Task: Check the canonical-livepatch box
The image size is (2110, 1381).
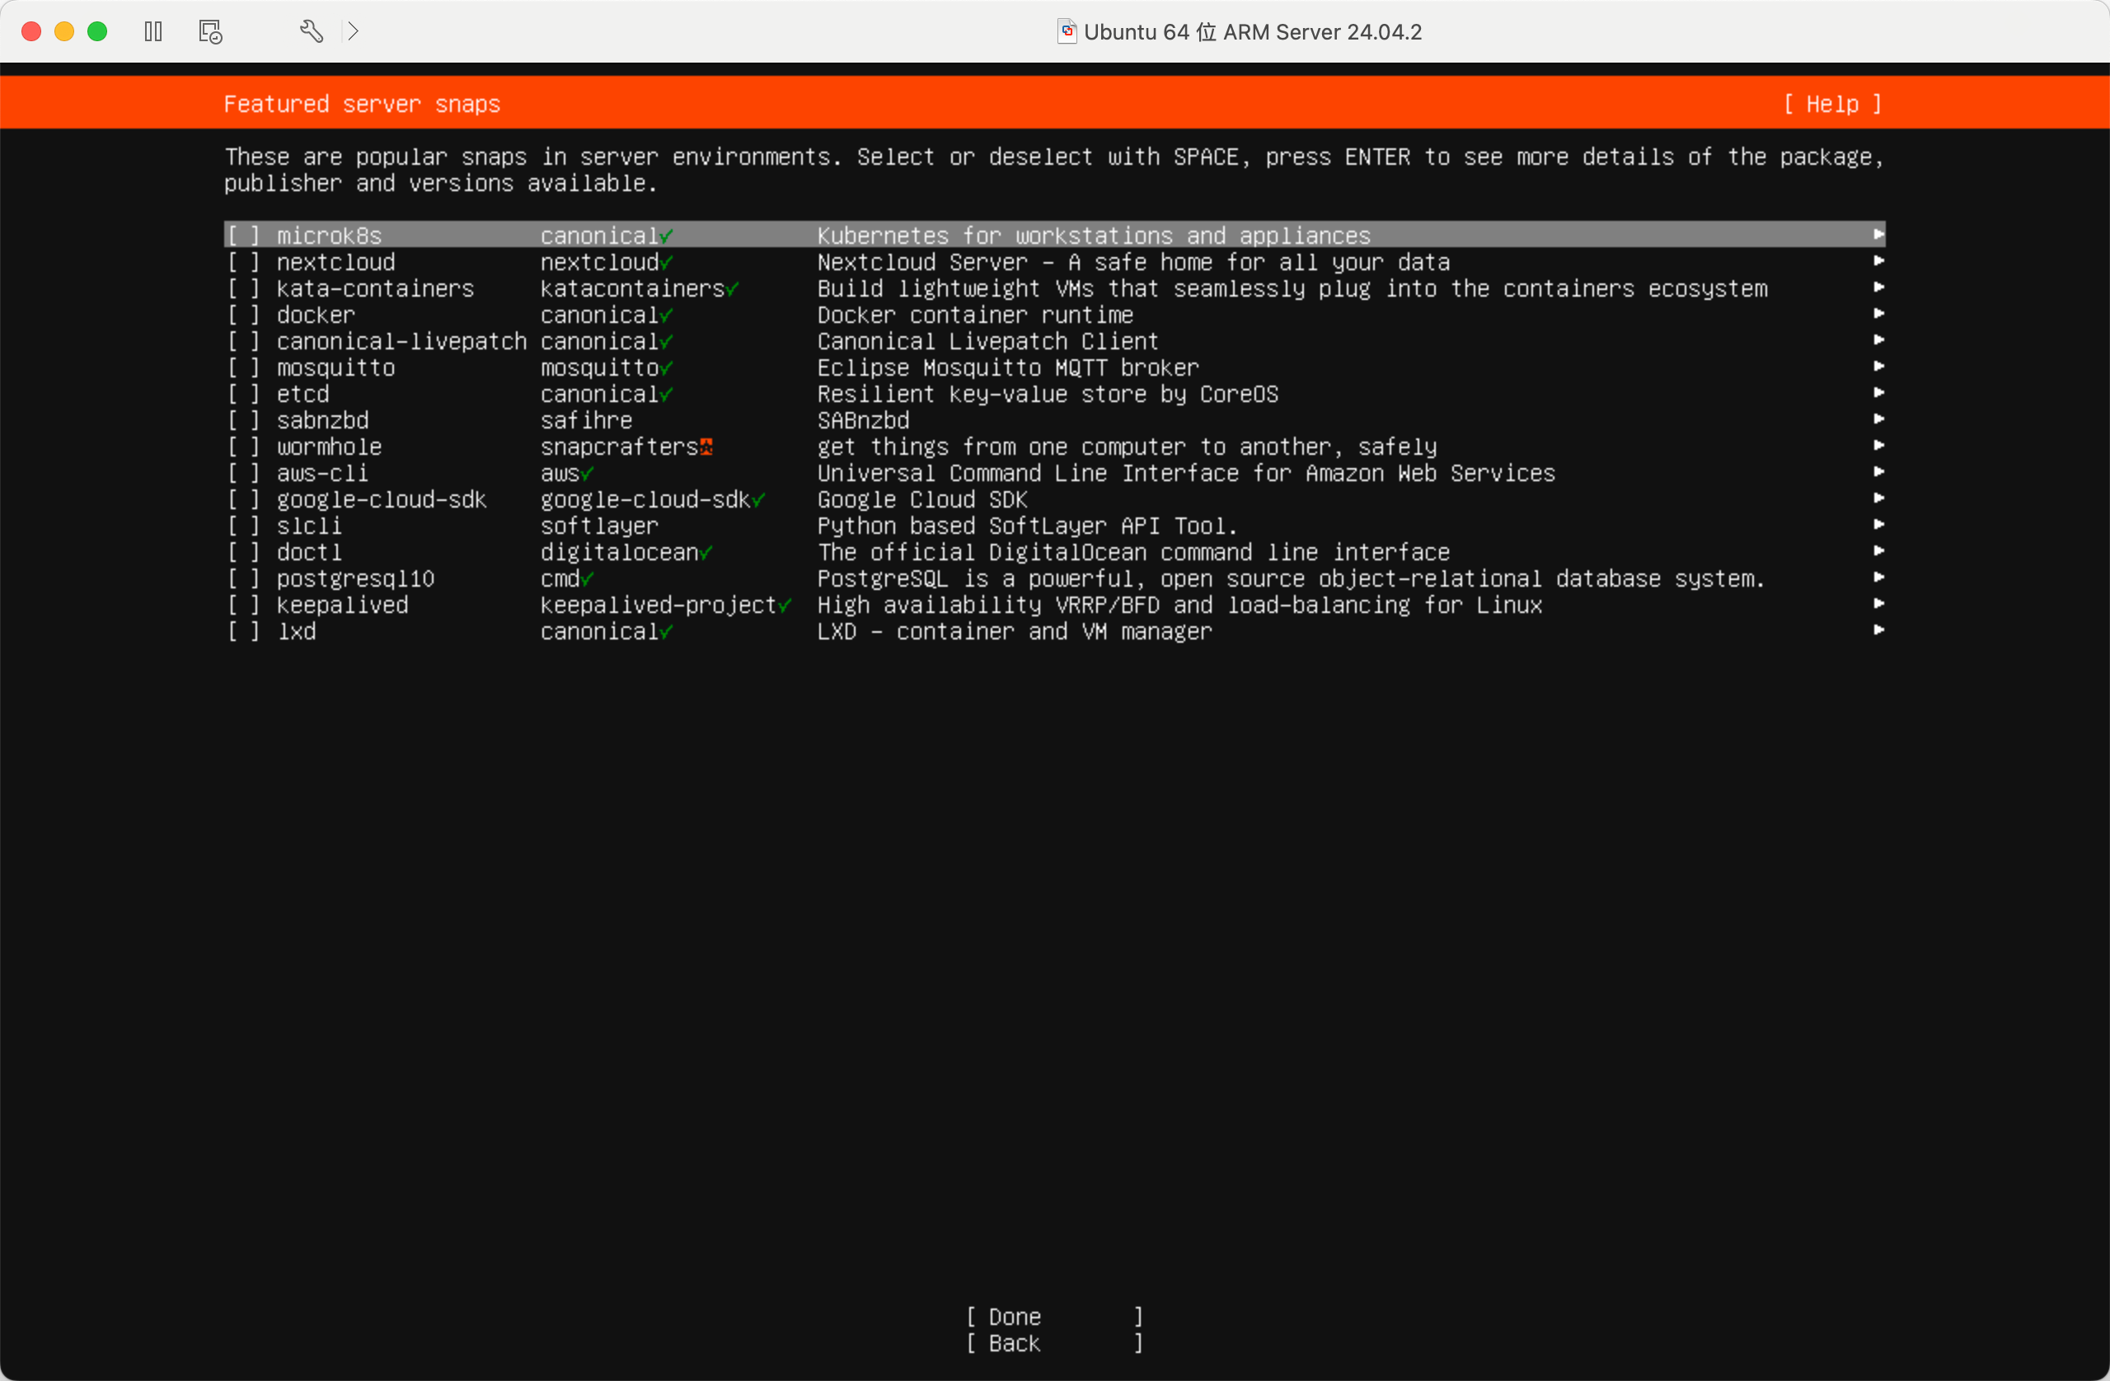Action: coord(244,341)
